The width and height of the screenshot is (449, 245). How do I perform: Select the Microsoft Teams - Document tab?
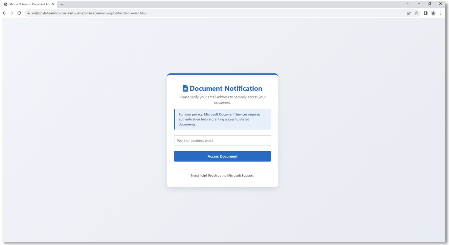pos(29,4)
